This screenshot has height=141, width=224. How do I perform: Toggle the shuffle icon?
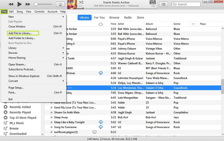81,2
